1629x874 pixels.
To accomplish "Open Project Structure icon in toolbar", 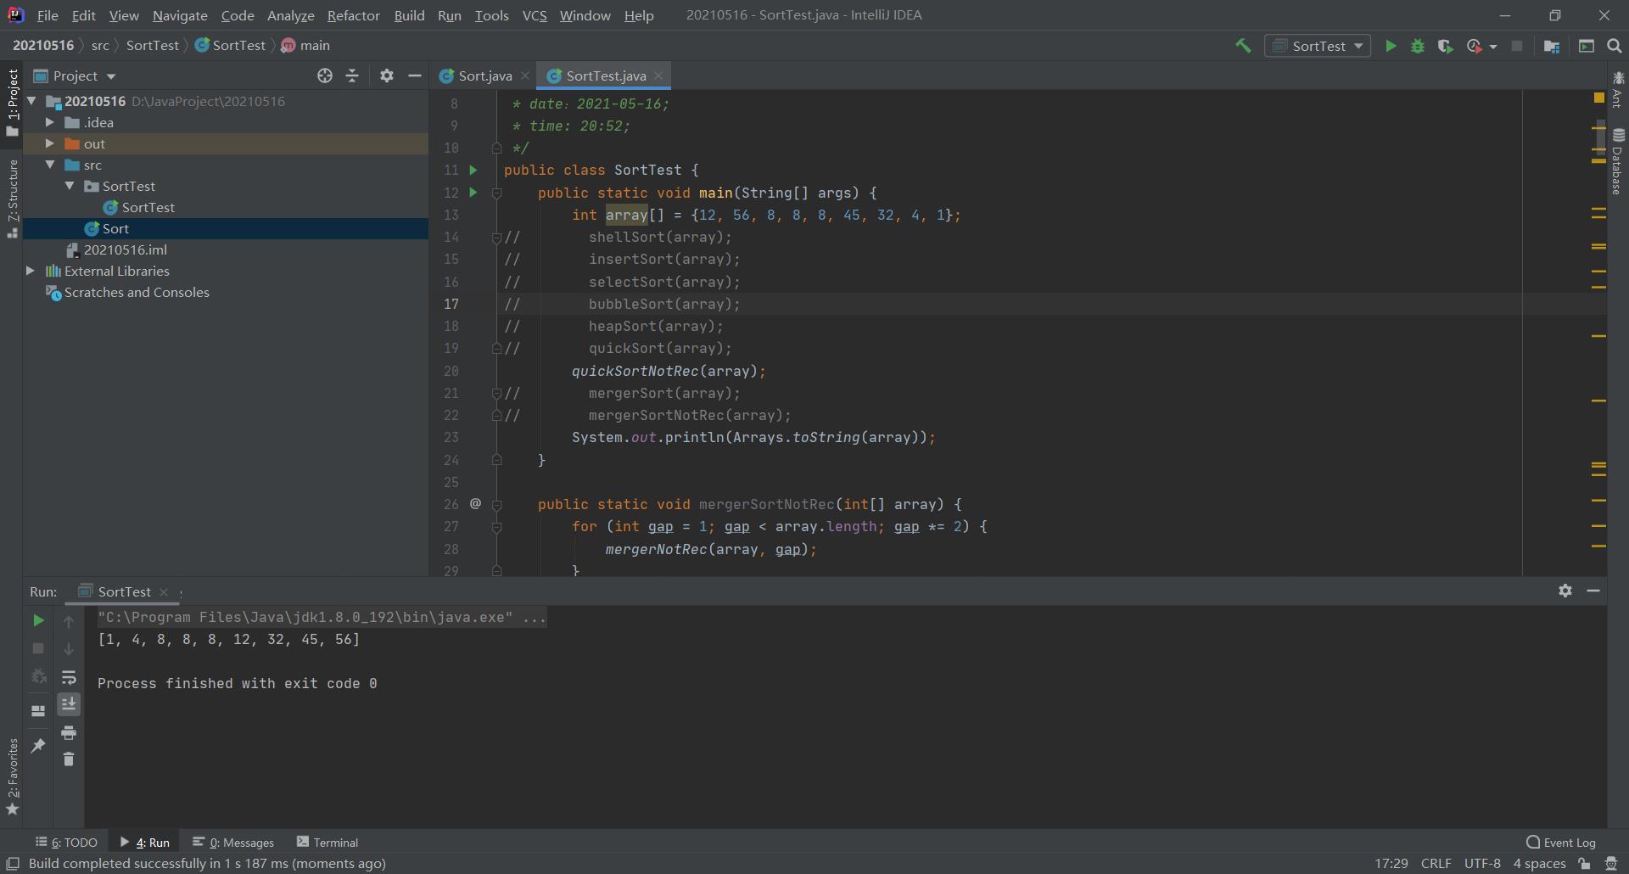I will (1552, 46).
